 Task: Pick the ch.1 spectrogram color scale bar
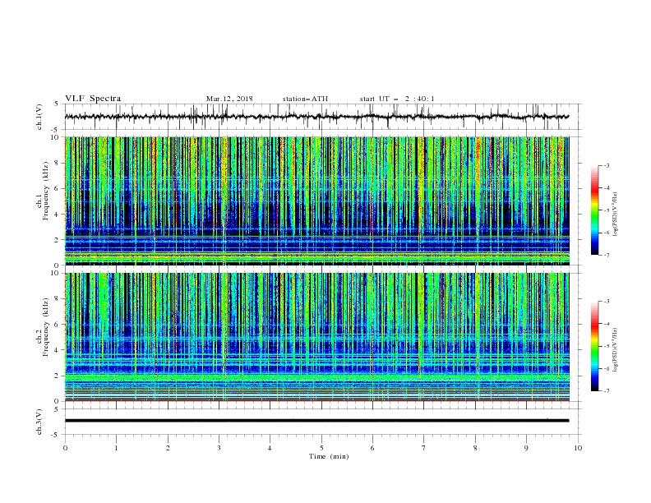[x=594, y=210]
